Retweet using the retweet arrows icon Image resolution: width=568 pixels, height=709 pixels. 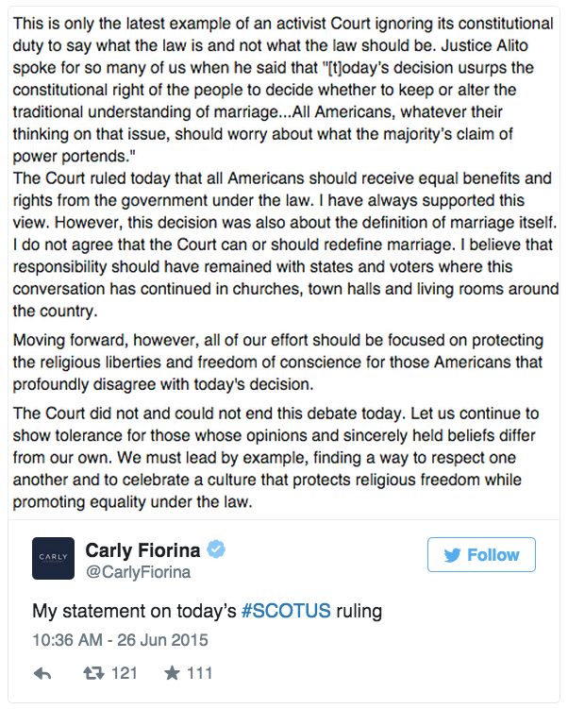pyautogui.click(x=93, y=674)
